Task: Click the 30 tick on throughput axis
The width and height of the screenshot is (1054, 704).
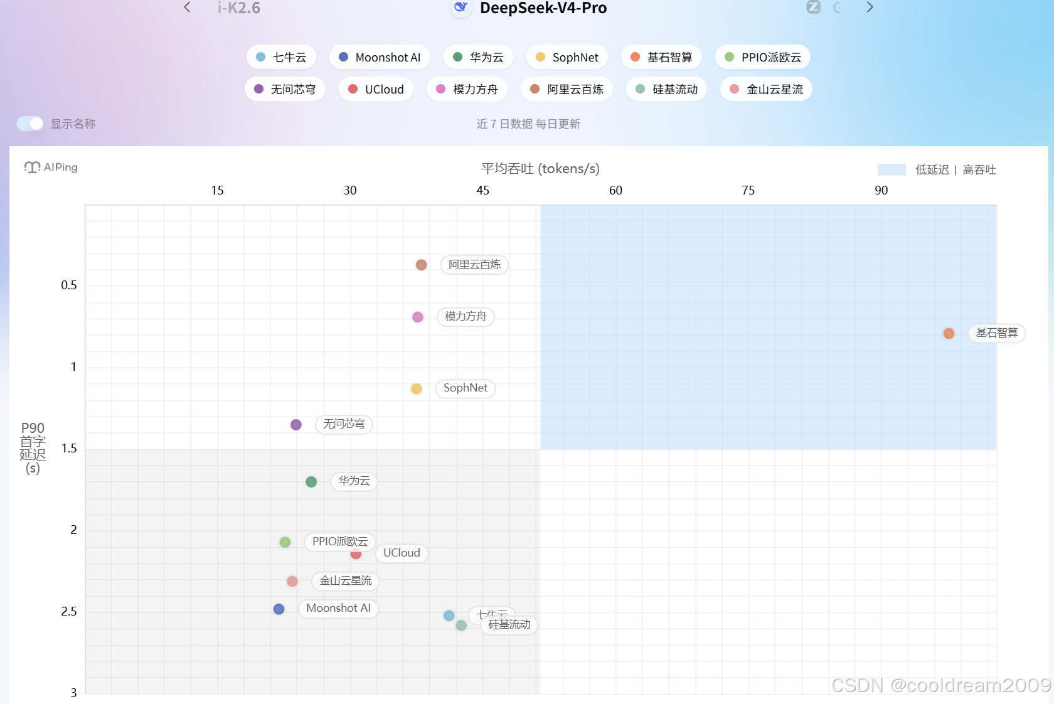Action: coord(350,190)
